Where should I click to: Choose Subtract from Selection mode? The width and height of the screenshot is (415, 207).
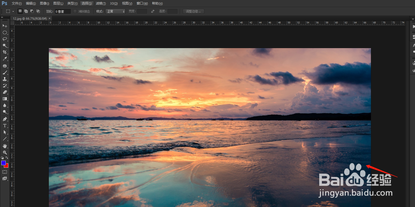(x=32, y=11)
